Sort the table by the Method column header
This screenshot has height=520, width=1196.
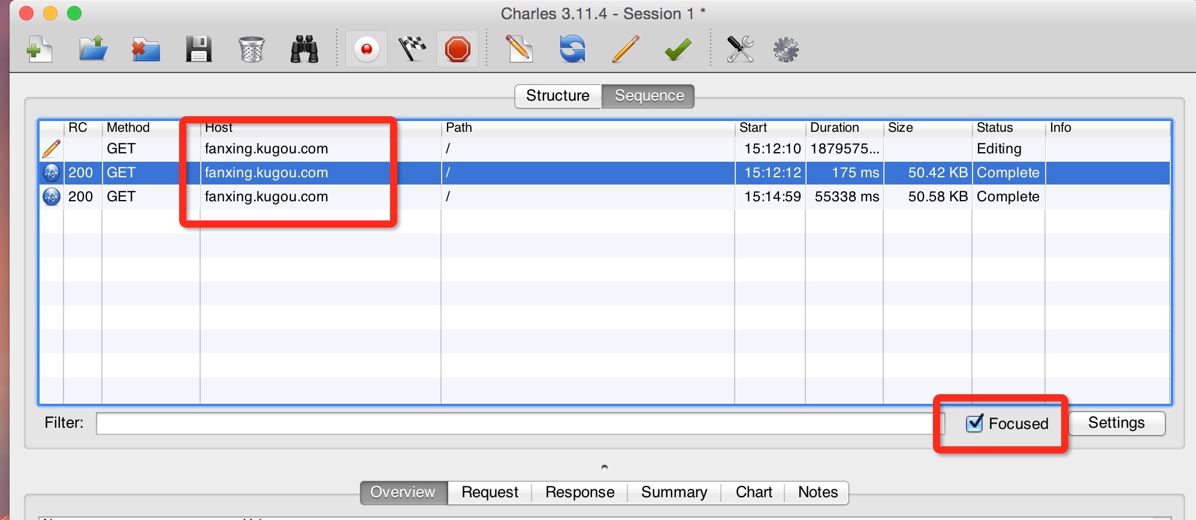click(128, 128)
